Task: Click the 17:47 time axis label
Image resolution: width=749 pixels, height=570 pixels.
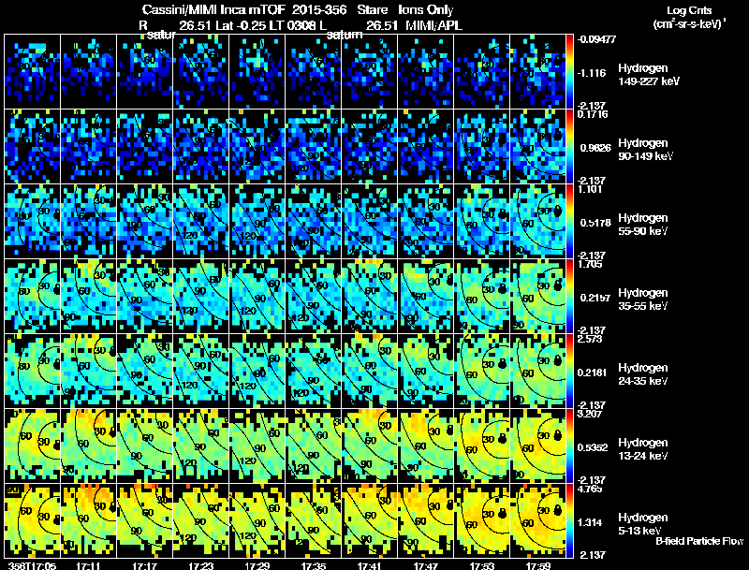Action: [426, 565]
